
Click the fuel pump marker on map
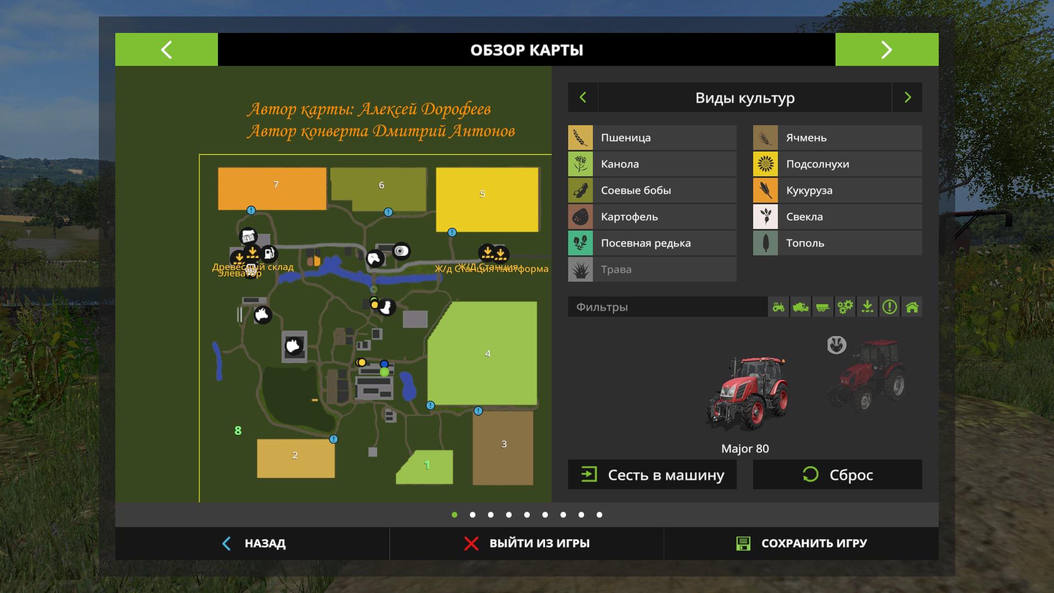[269, 253]
